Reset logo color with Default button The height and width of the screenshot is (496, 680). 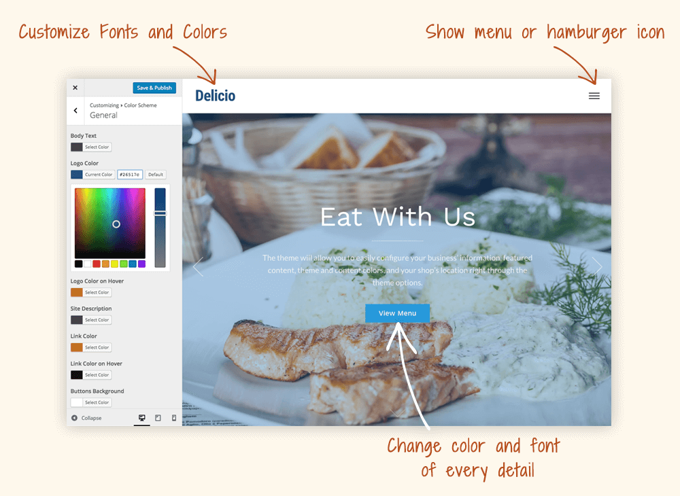point(156,175)
